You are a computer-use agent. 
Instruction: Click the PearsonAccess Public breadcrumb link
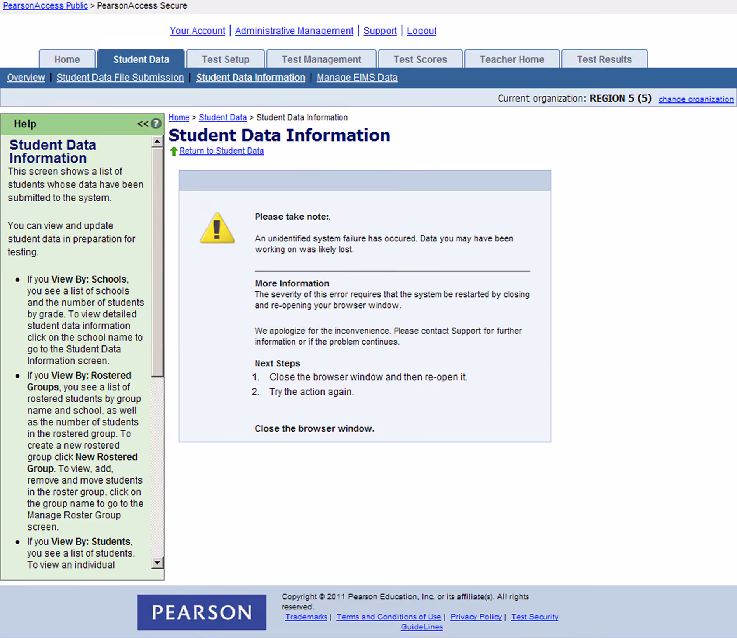point(45,6)
